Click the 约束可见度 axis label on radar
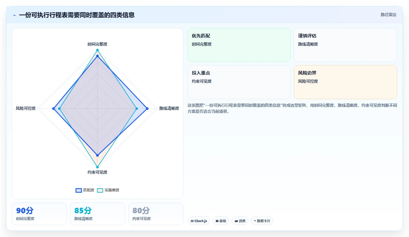 [x=97, y=172]
